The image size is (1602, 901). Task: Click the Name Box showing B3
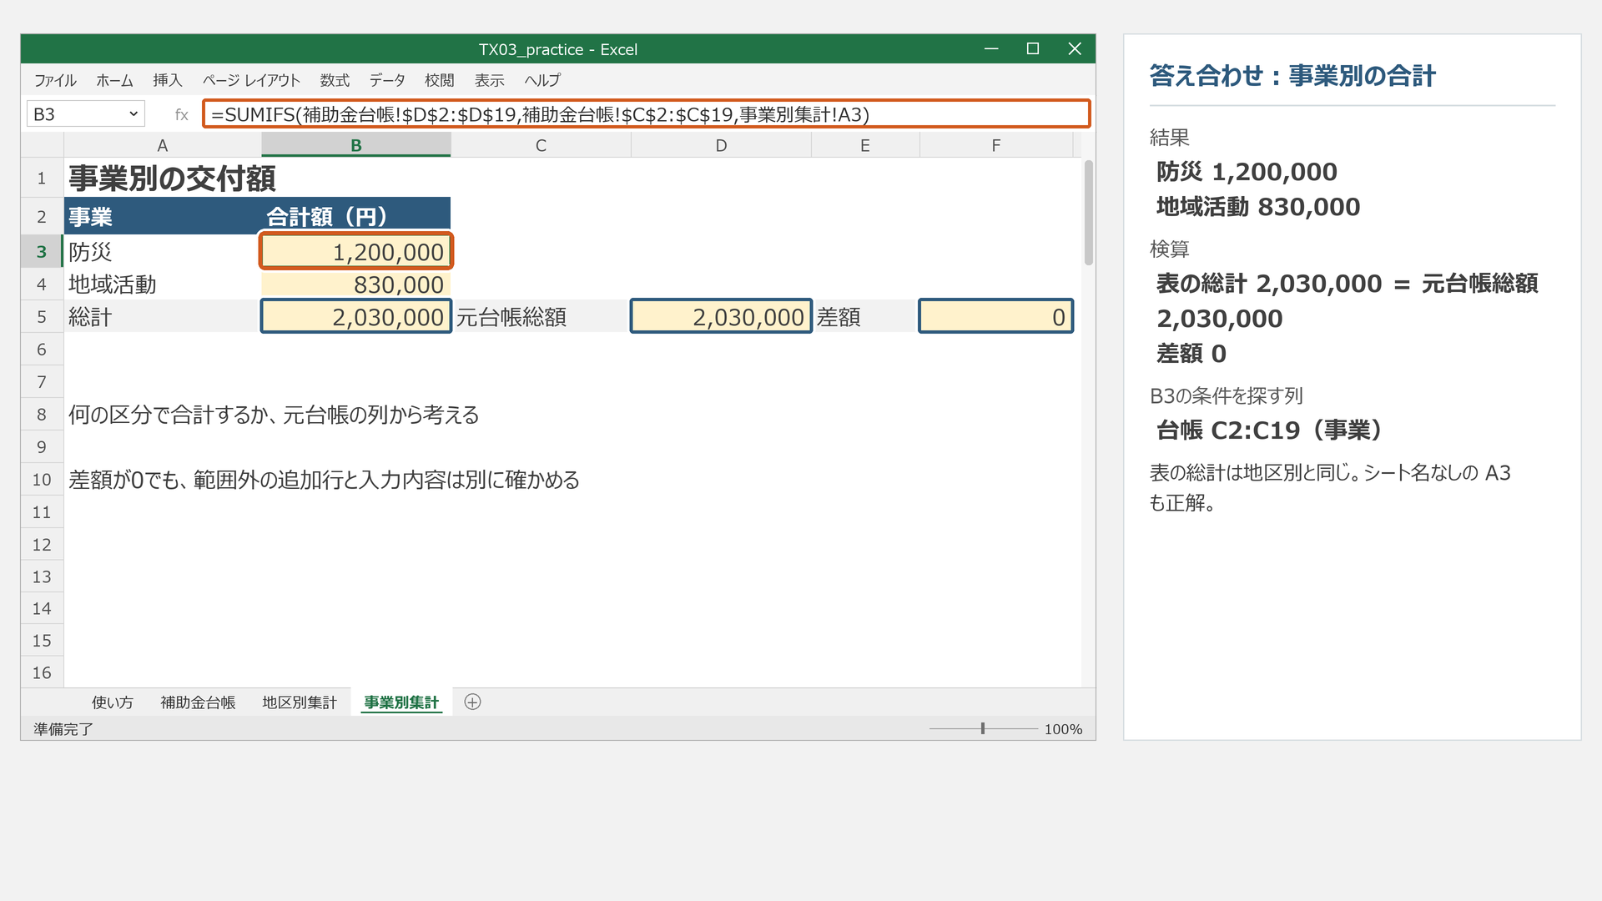pos(86,114)
